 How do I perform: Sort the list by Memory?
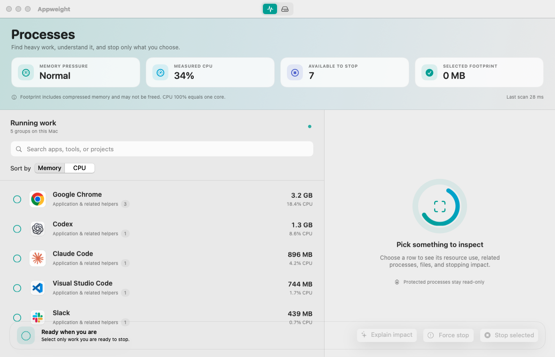(49, 168)
